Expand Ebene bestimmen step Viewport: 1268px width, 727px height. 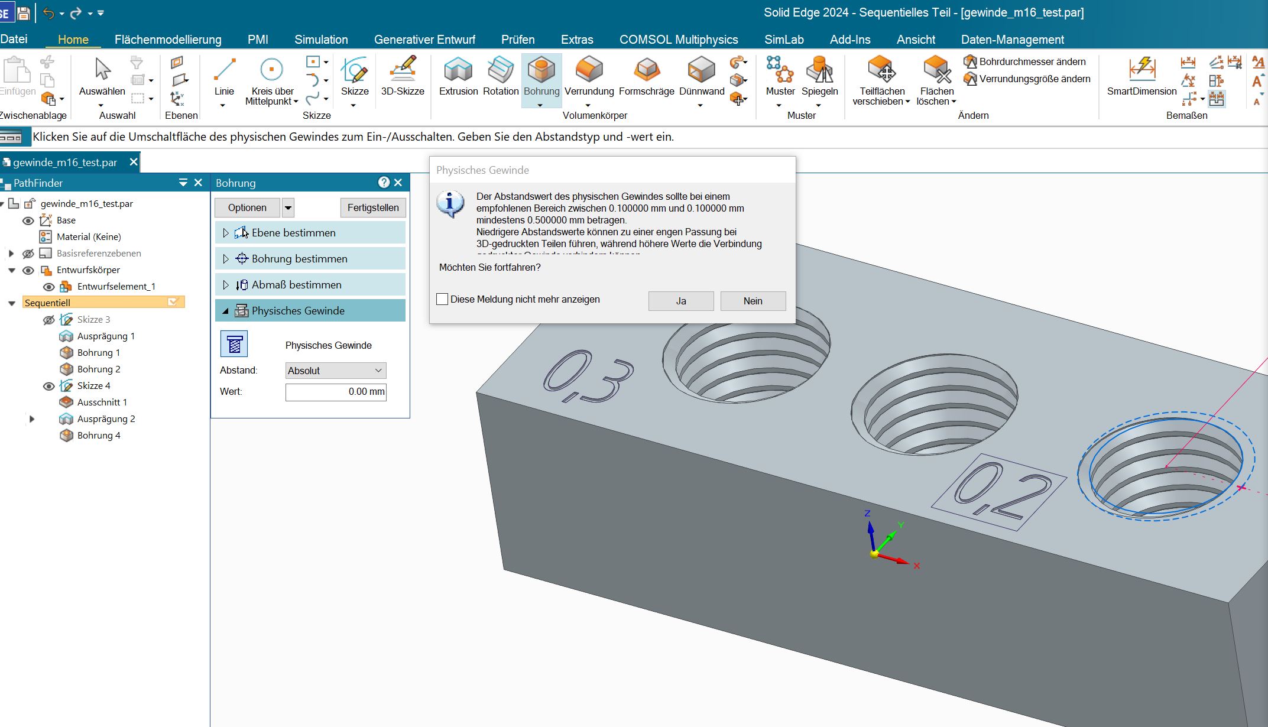[x=225, y=233]
